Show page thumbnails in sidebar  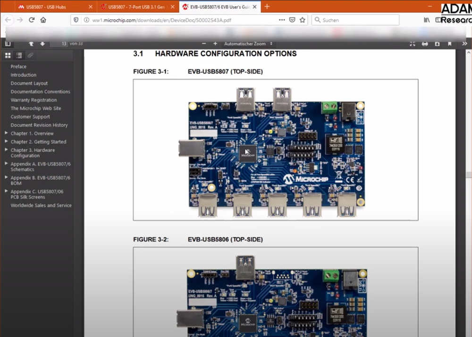click(x=8, y=55)
